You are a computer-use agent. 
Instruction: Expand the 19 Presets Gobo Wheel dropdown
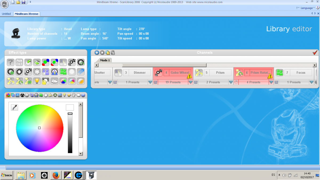190,82
